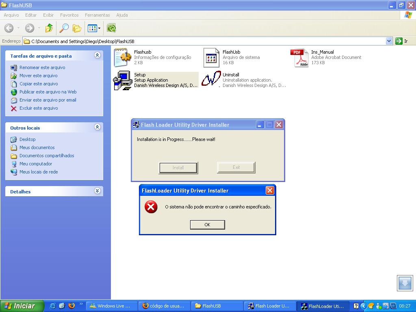This screenshot has width=416, height=312.
Task: Select the Uninstall application icon
Action: 211,79
